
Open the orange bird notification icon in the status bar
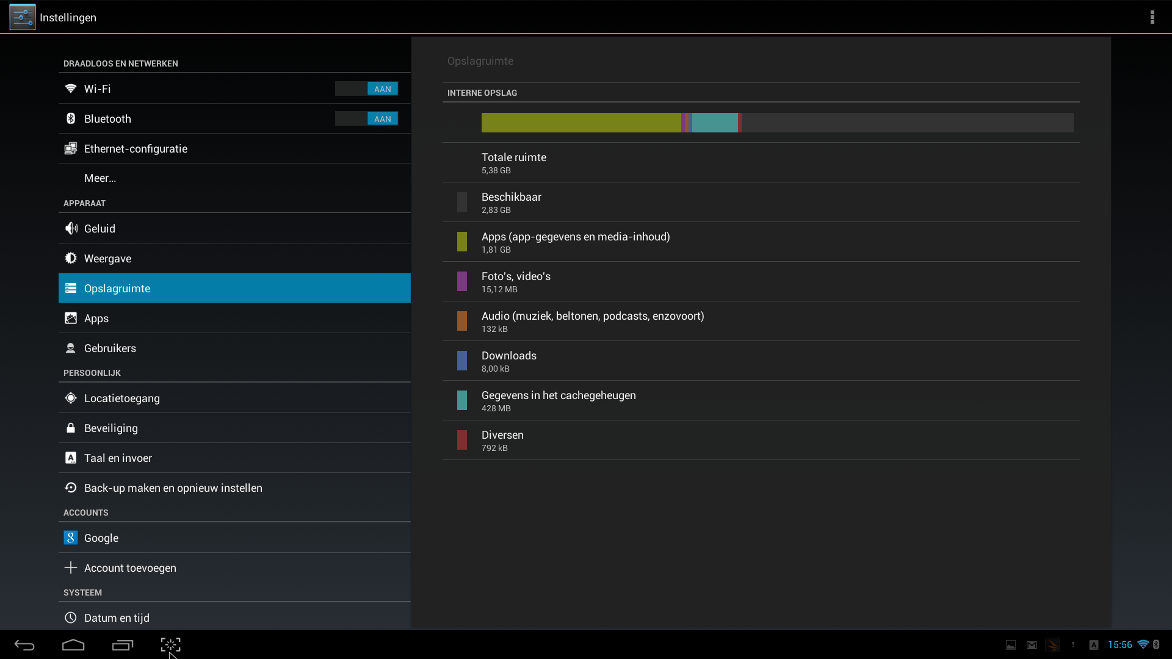(x=1052, y=645)
